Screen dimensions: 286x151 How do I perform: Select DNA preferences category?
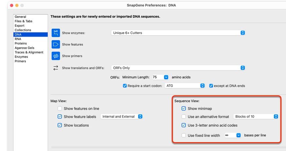pyautogui.click(x=30, y=34)
